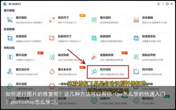Click the 图片编辑 section heading

point(9,11)
